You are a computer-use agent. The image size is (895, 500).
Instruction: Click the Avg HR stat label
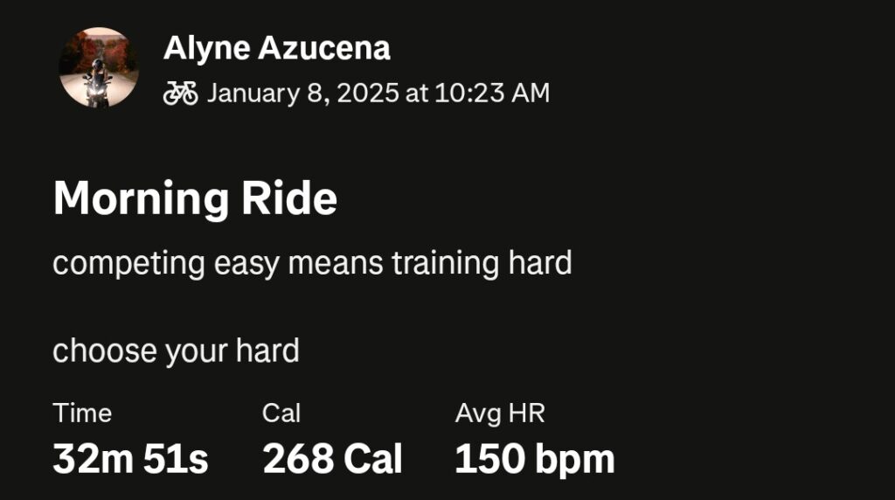(499, 413)
